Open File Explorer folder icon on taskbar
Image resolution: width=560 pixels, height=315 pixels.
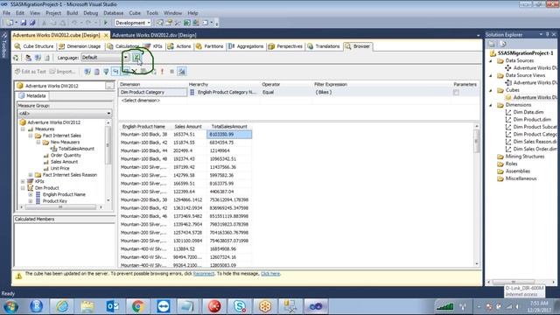87,306
